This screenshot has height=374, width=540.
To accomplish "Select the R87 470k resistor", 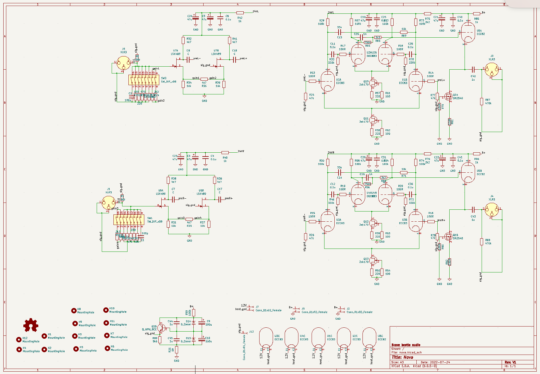I will [482, 102].
